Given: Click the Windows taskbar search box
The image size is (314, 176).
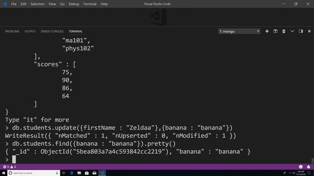Looking at the screenshot, I should (x=34, y=173).
